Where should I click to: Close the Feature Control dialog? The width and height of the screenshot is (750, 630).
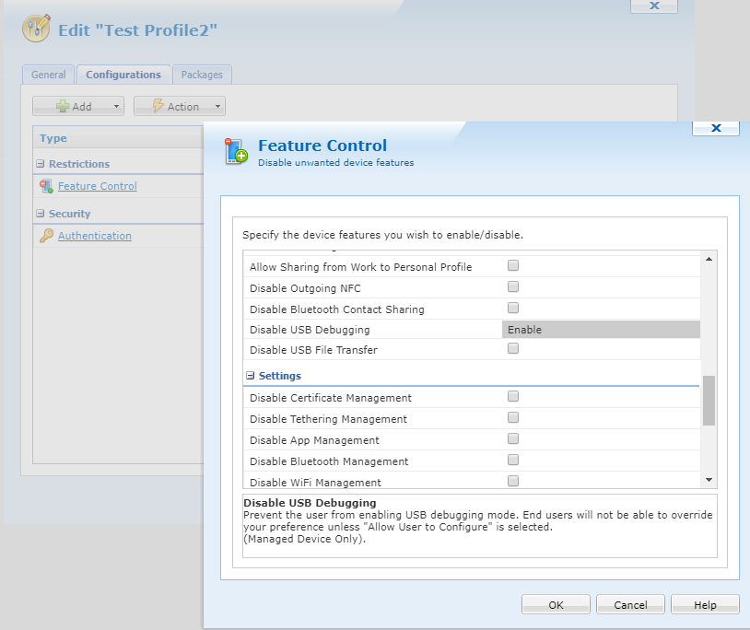coord(715,128)
